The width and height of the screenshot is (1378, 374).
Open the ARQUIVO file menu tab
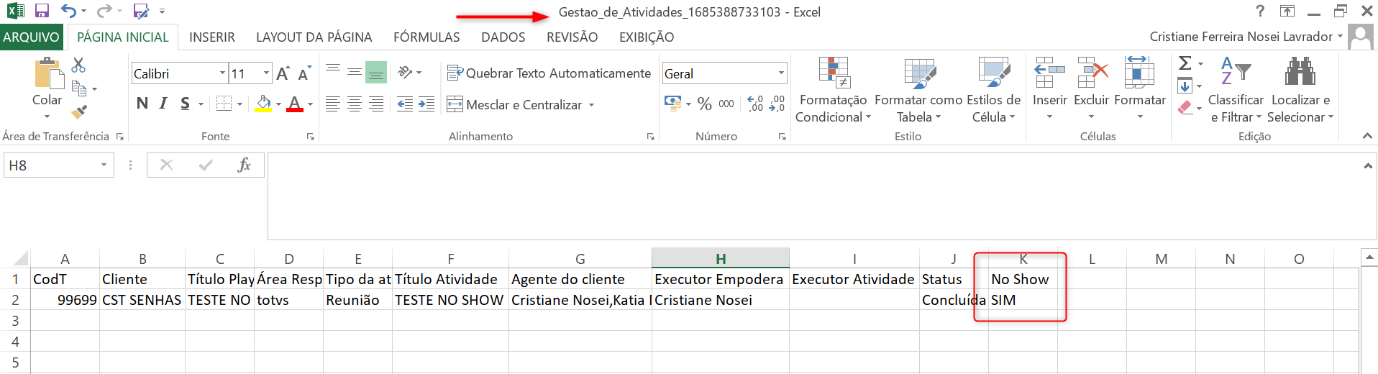pyautogui.click(x=31, y=37)
